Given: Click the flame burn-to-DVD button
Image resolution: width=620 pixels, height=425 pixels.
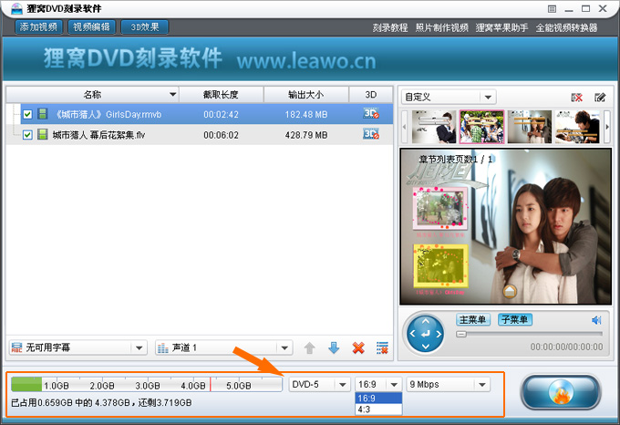Looking at the screenshot, I should point(561,392).
